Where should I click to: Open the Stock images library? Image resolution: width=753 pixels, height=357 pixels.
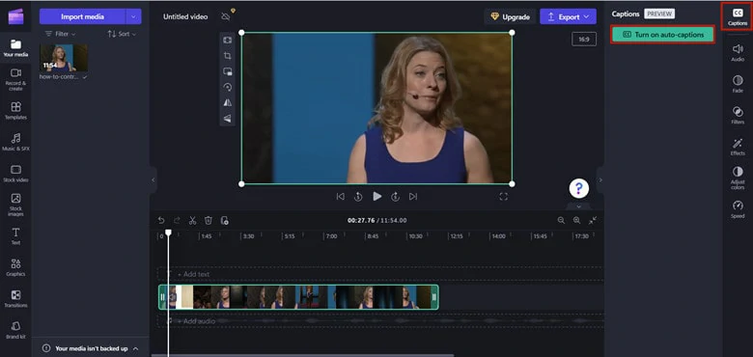point(15,205)
